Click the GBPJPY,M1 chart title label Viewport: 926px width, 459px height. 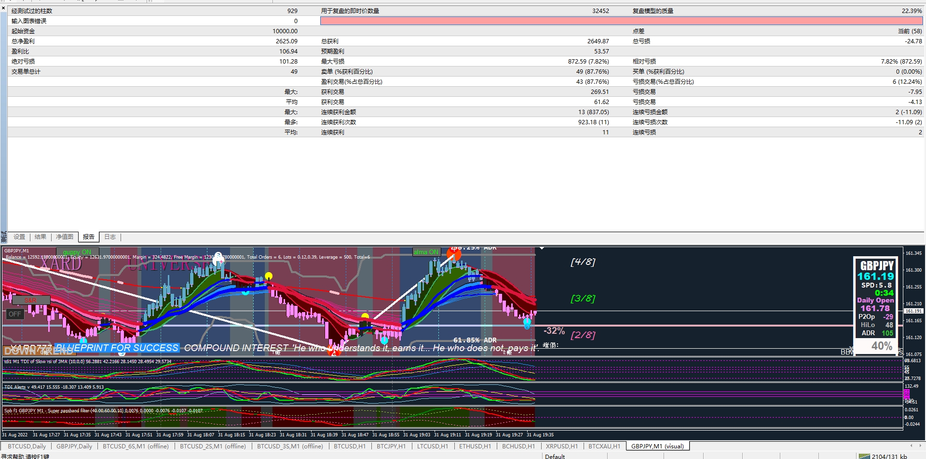16,250
